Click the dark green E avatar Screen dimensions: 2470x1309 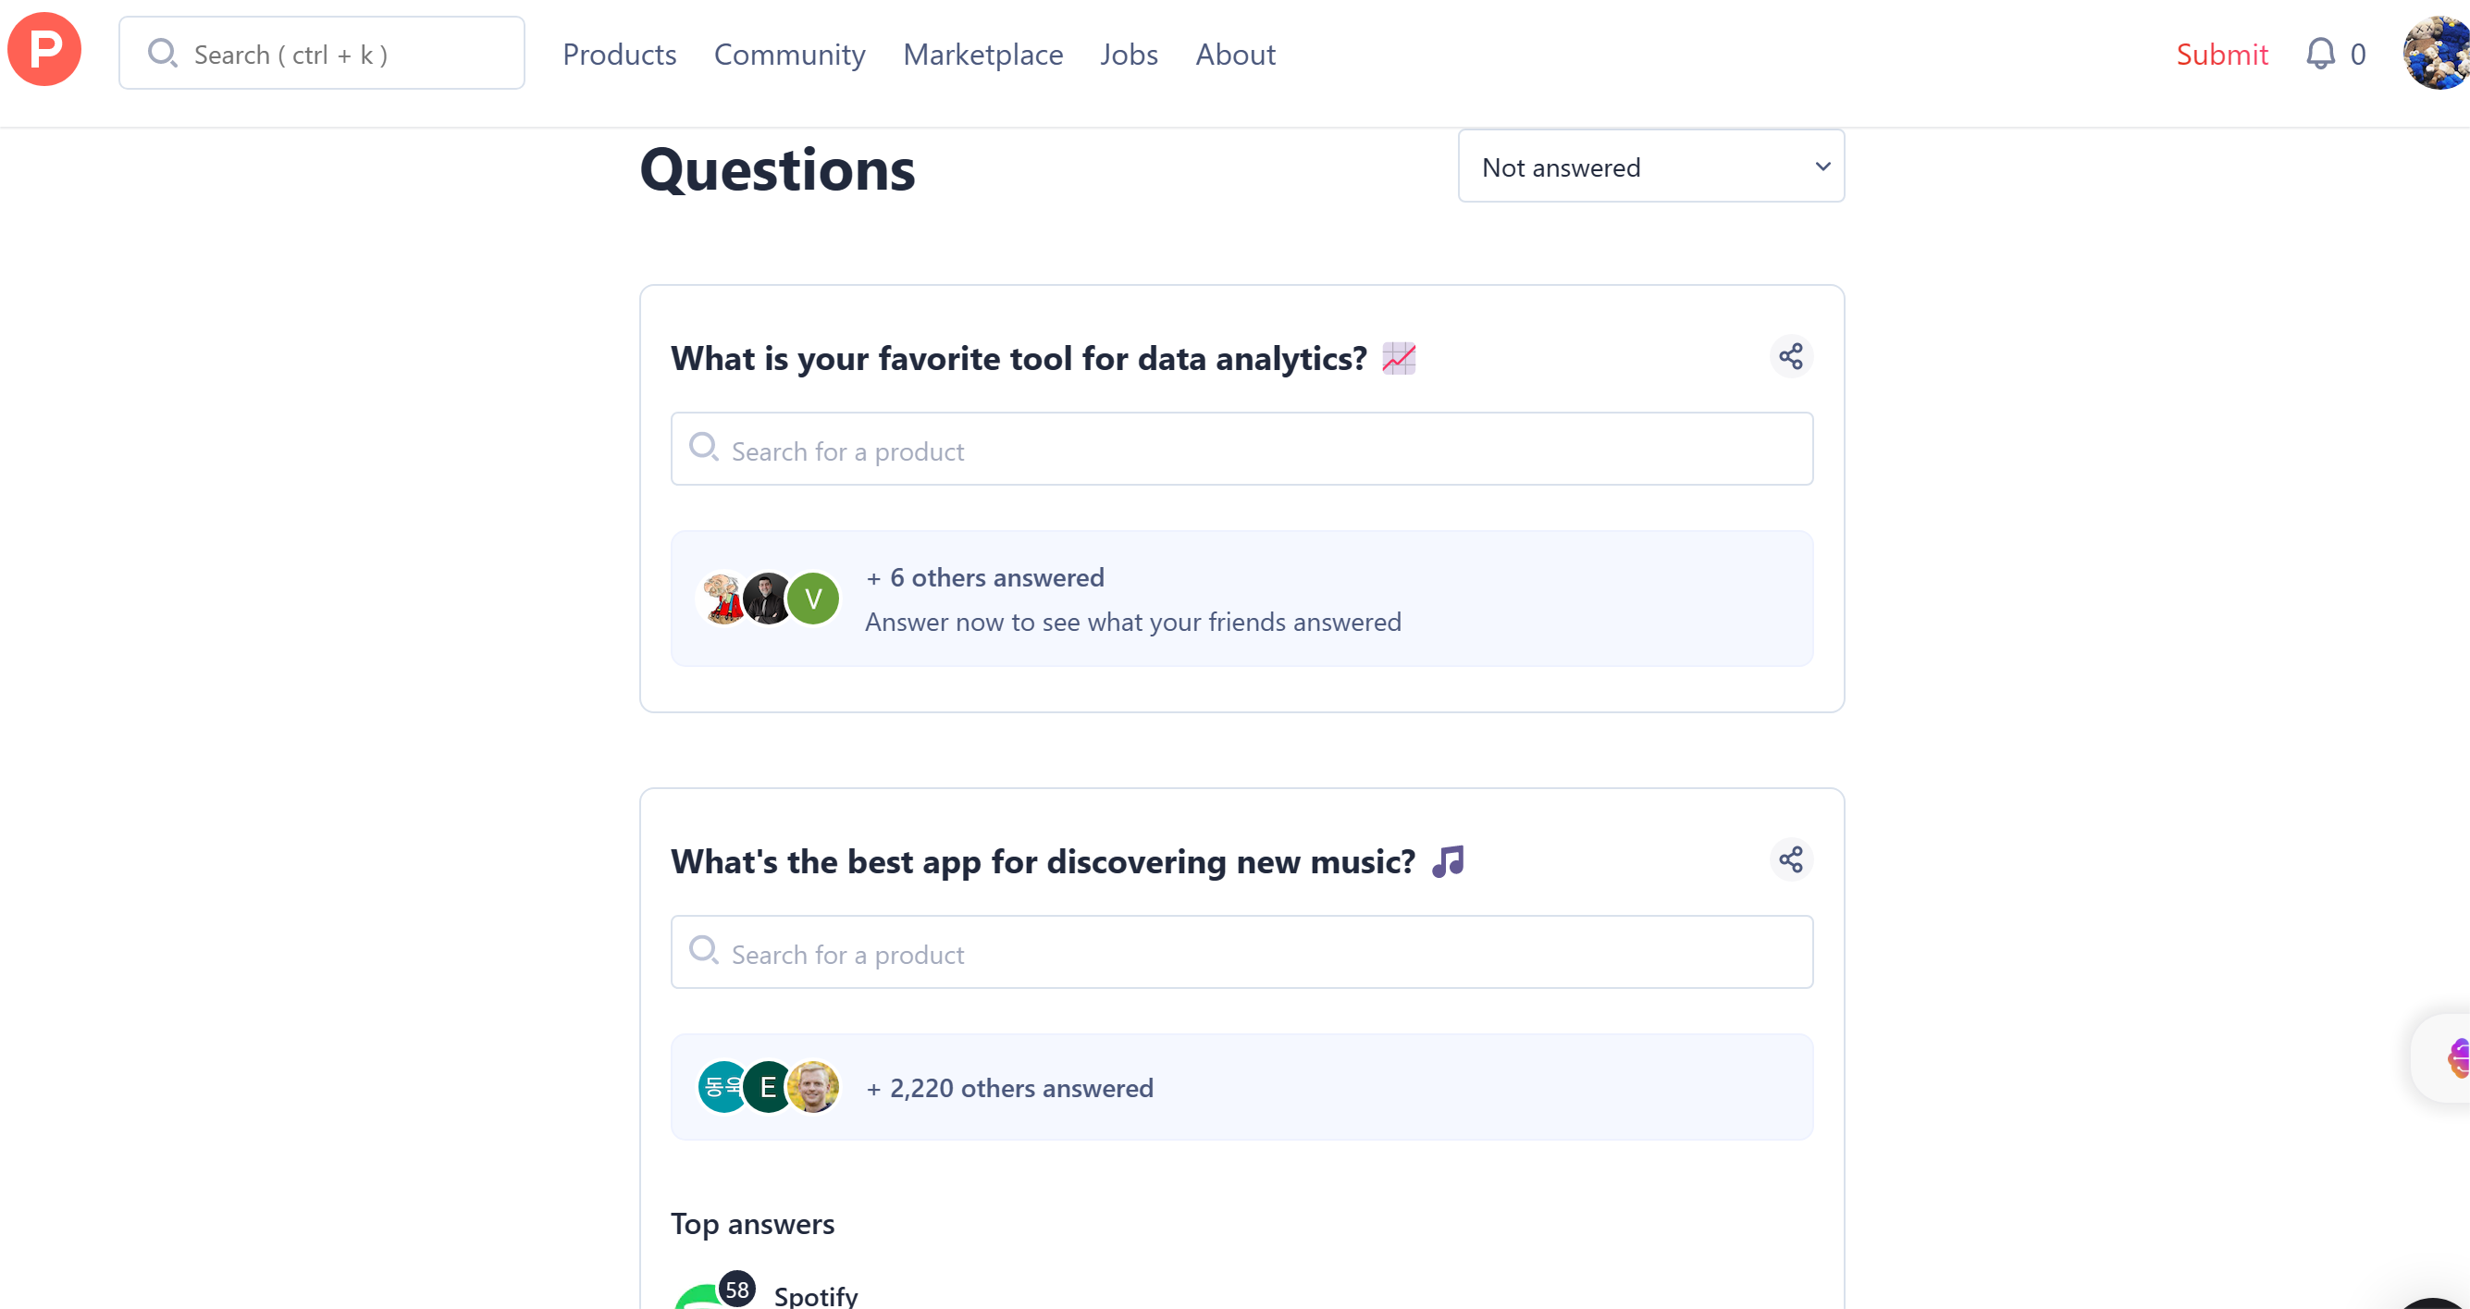768,1088
